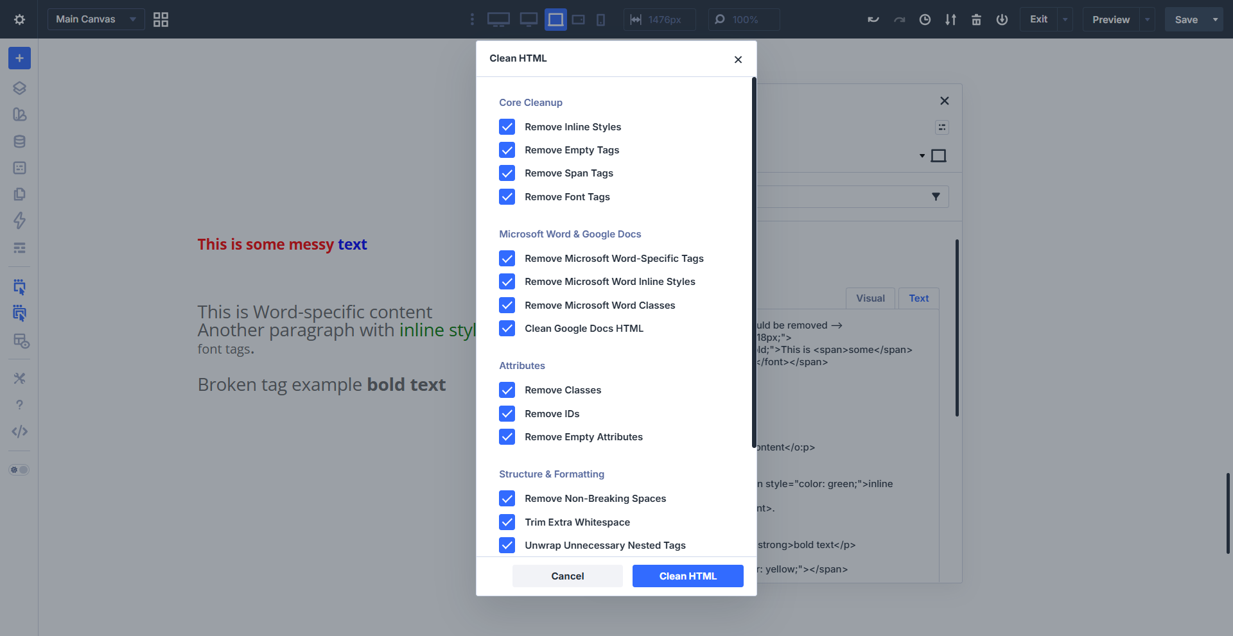The width and height of the screenshot is (1233, 636).
Task: Toggle Remove Empty Attributes checkbox
Action: tap(507, 437)
